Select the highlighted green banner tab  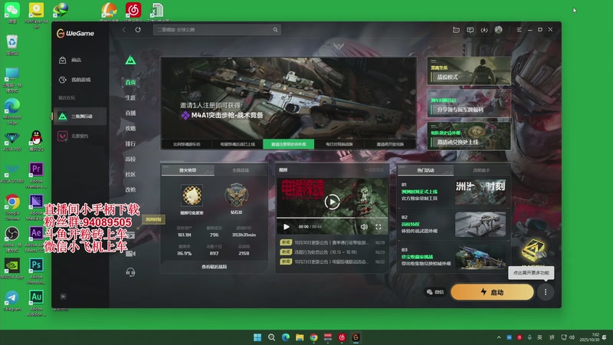289,144
